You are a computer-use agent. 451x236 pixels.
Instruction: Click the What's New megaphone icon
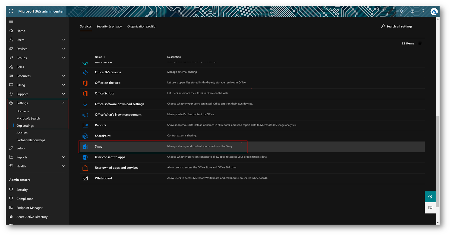(x=85, y=115)
